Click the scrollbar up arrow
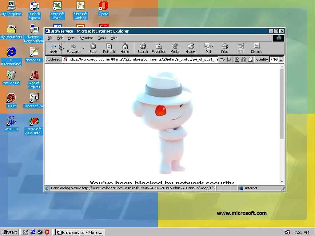The width and height of the screenshot is (315, 236). pos(282,66)
